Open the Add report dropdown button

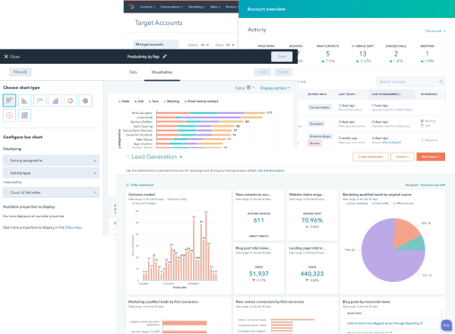coord(431,156)
